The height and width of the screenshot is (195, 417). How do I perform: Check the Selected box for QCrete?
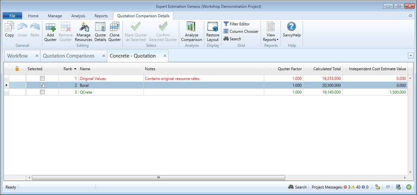(x=42, y=92)
